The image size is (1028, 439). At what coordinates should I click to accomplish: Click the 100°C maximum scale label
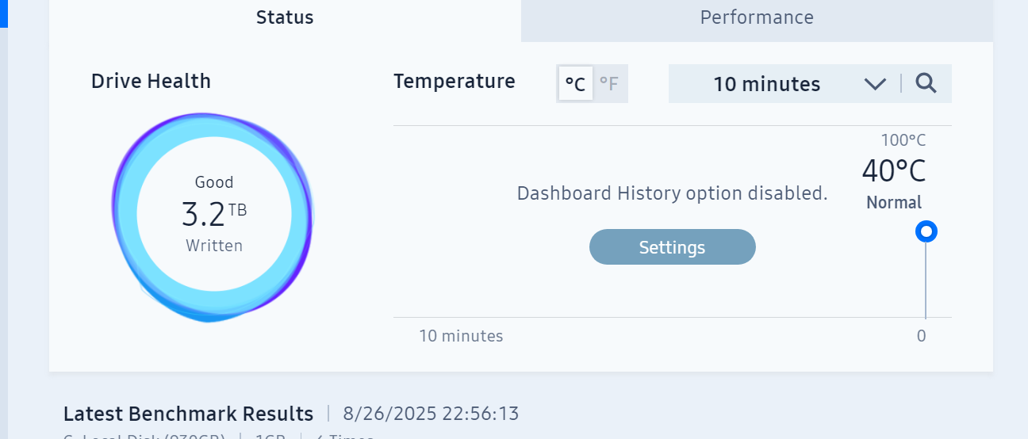click(903, 141)
